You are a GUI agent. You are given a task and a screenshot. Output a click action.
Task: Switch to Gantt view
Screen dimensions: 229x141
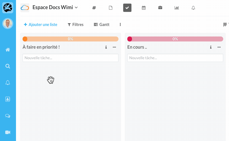(102, 25)
